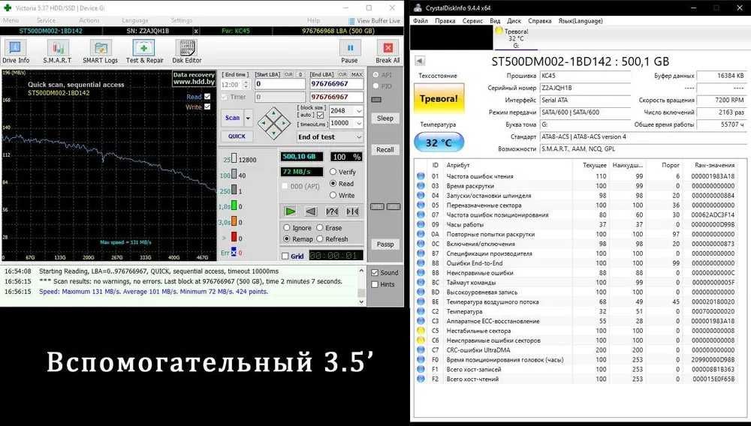Click the Victoria green cross title icon
This screenshot has height=426, width=751.
(8, 8)
